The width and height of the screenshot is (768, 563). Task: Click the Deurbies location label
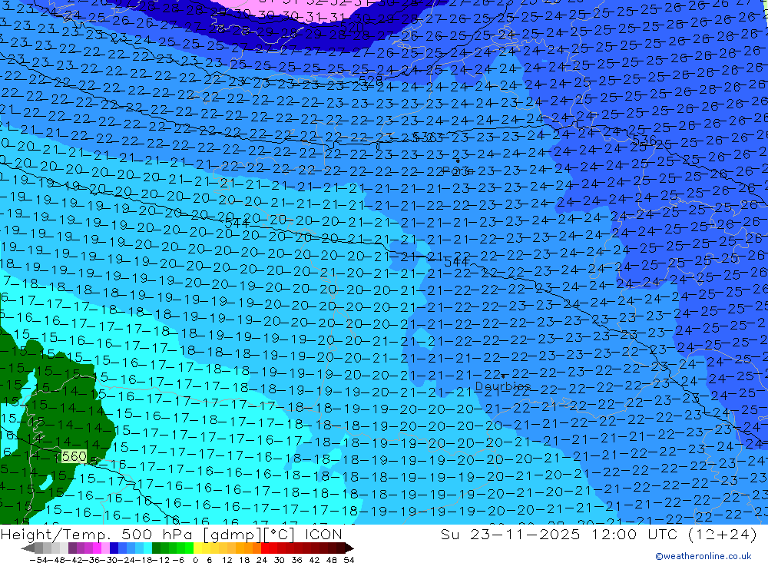click(x=503, y=386)
